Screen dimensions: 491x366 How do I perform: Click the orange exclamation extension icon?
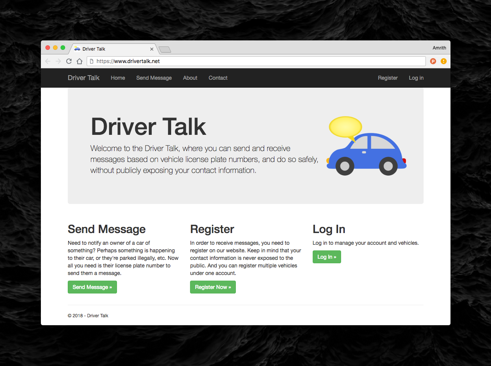point(443,61)
